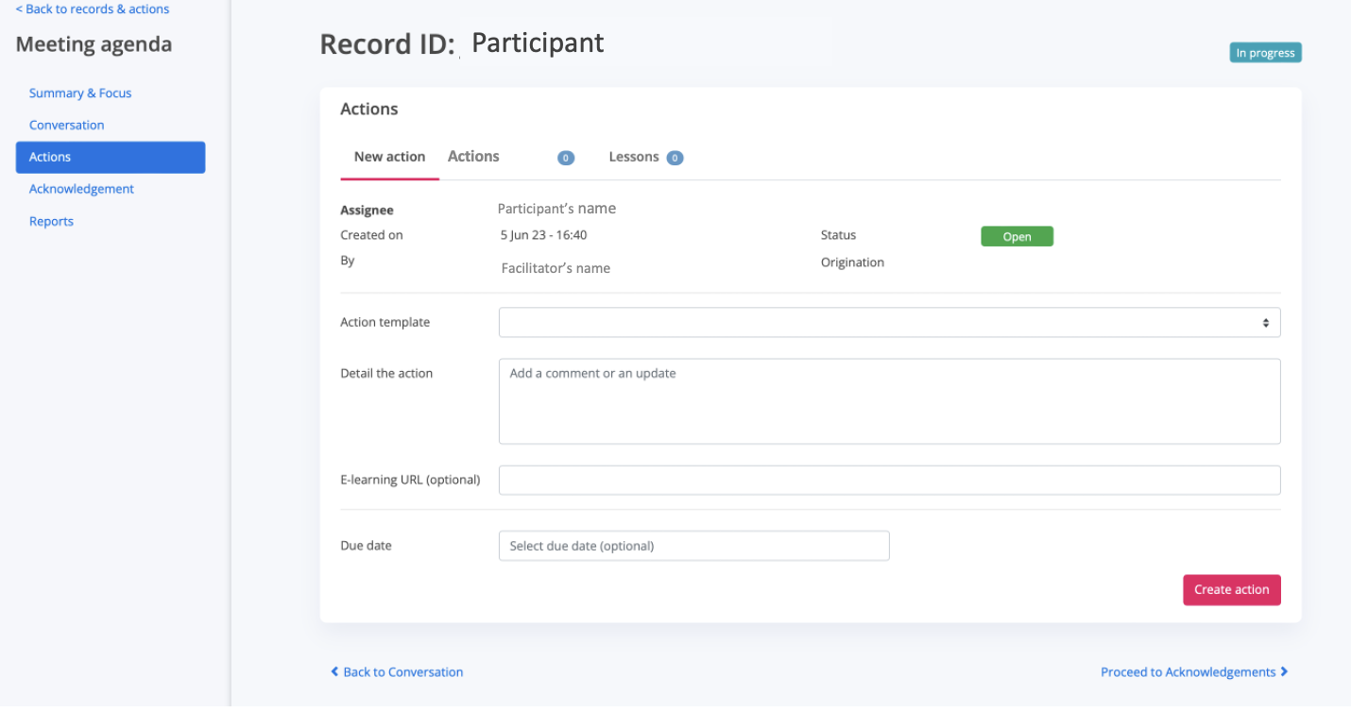Viewport: 1351px width, 712px height.
Task: Click Proceed to Acknowledgements link
Action: [1194, 672]
